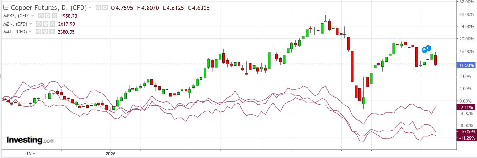Click the front blue P event marker
The width and height of the screenshot is (477, 158).
(428, 48)
